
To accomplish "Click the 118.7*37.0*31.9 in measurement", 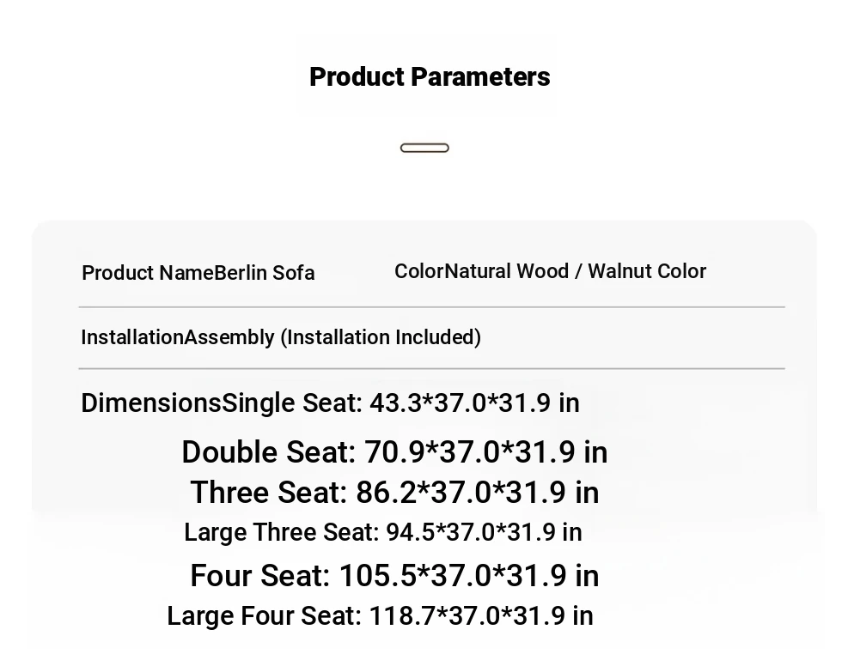I will 481,616.
